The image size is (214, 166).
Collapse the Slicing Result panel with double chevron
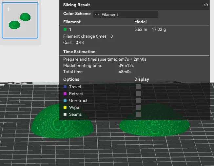pyautogui.click(x=206, y=5)
